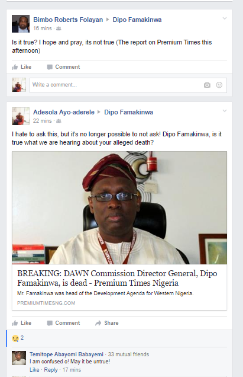Reply to Temitope's comment

pyautogui.click(x=51, y=370)
